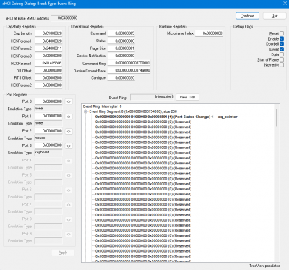Viewport: 289px width, 270px height.
Task: Click the Continue button
Action: coord(247,16)
